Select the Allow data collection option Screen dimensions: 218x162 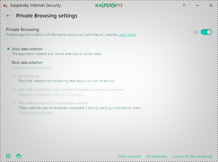8,49
